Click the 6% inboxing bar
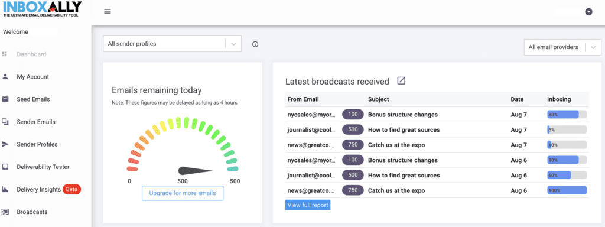 567,129
